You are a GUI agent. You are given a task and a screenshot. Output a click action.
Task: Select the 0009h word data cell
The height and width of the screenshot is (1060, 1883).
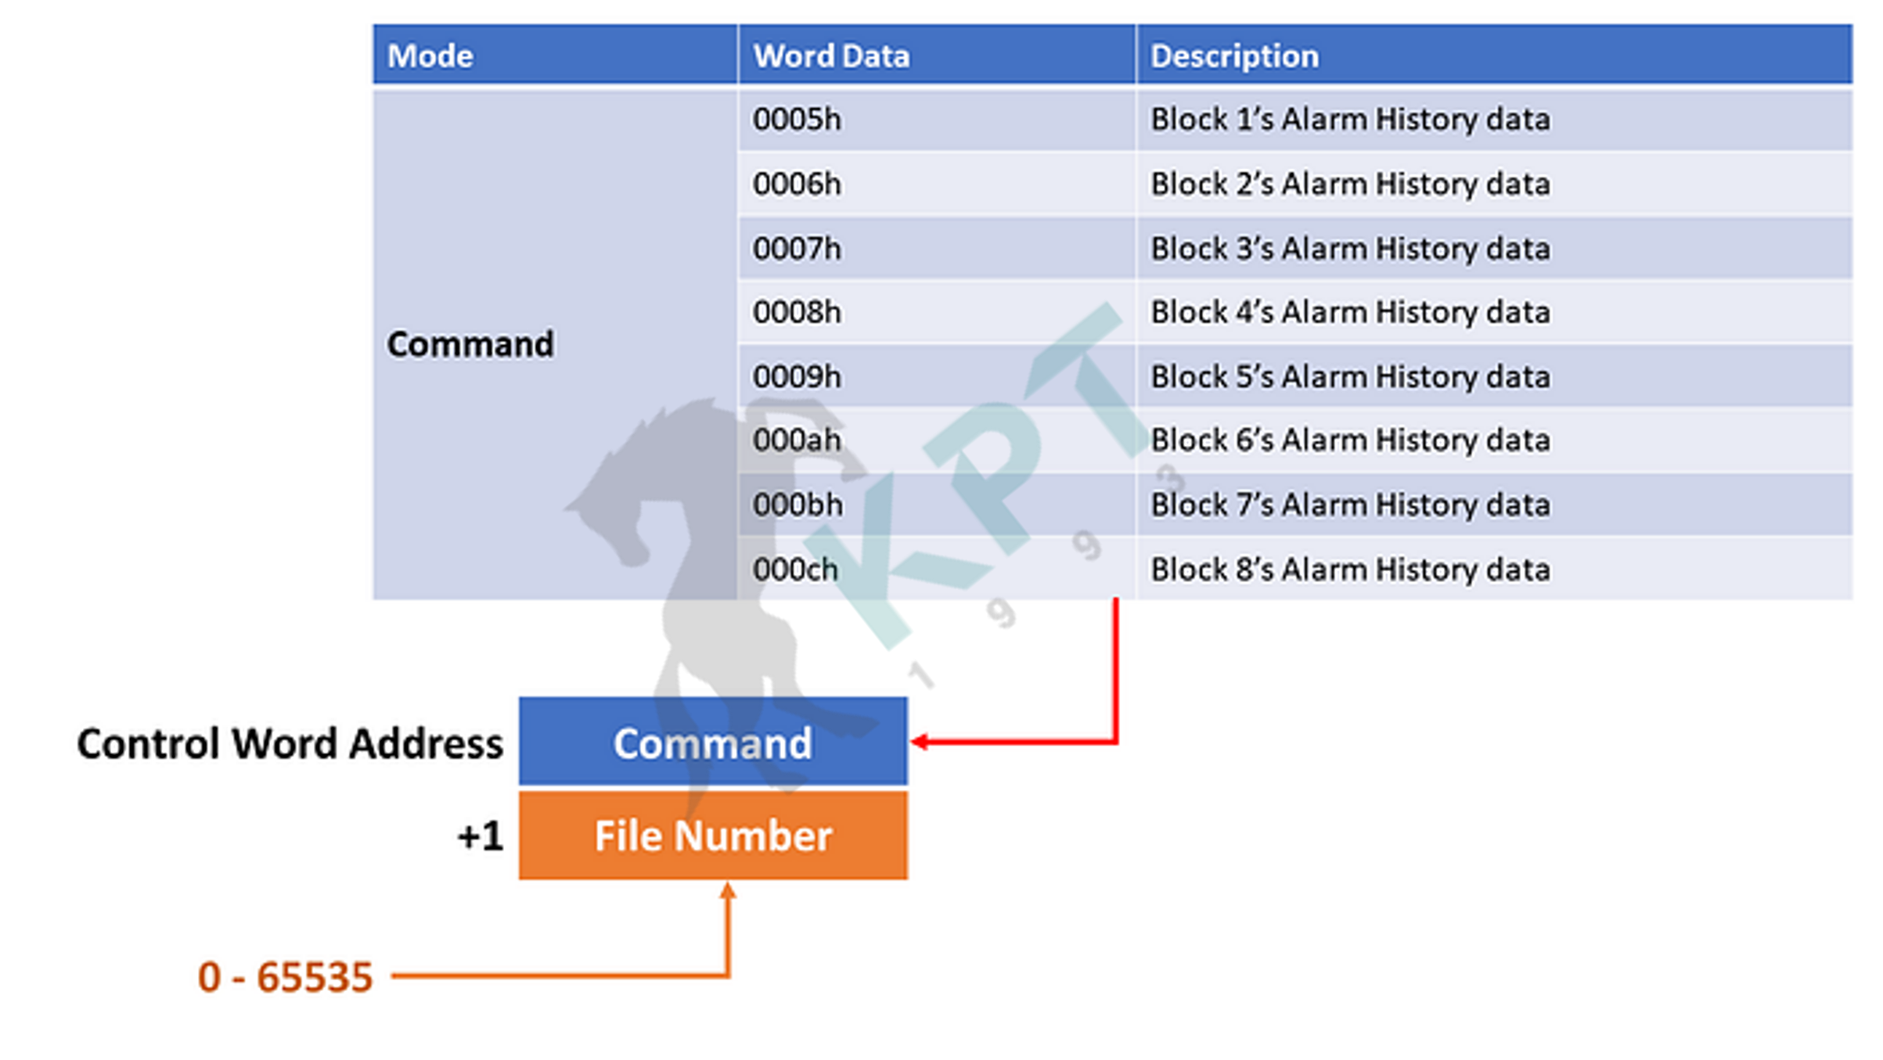[x=937, y=376]
